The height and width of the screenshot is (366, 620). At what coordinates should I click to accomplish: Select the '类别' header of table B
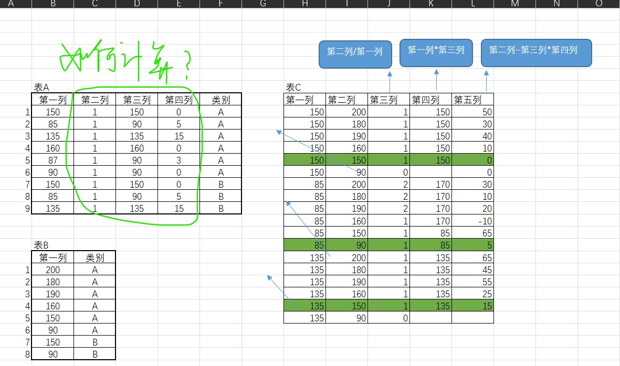tap(94, 257)
